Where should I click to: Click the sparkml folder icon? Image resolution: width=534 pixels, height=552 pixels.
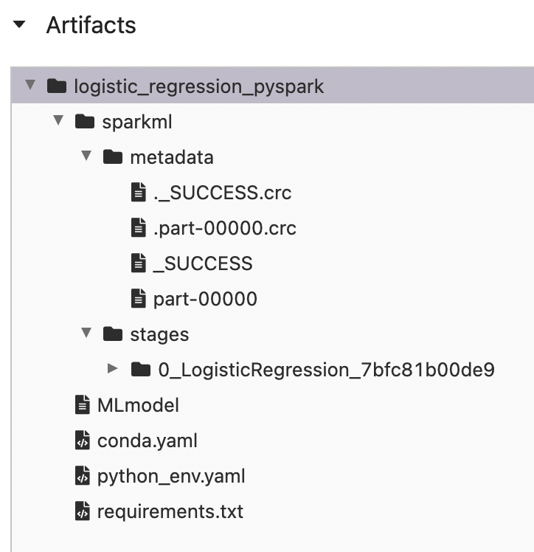[x=85, y=122]
